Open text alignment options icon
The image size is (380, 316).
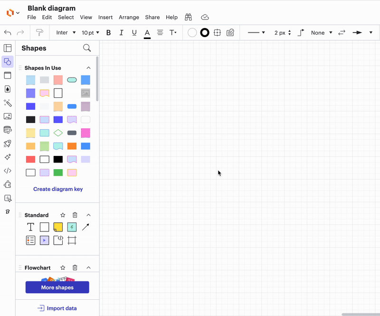pos(160,32)
